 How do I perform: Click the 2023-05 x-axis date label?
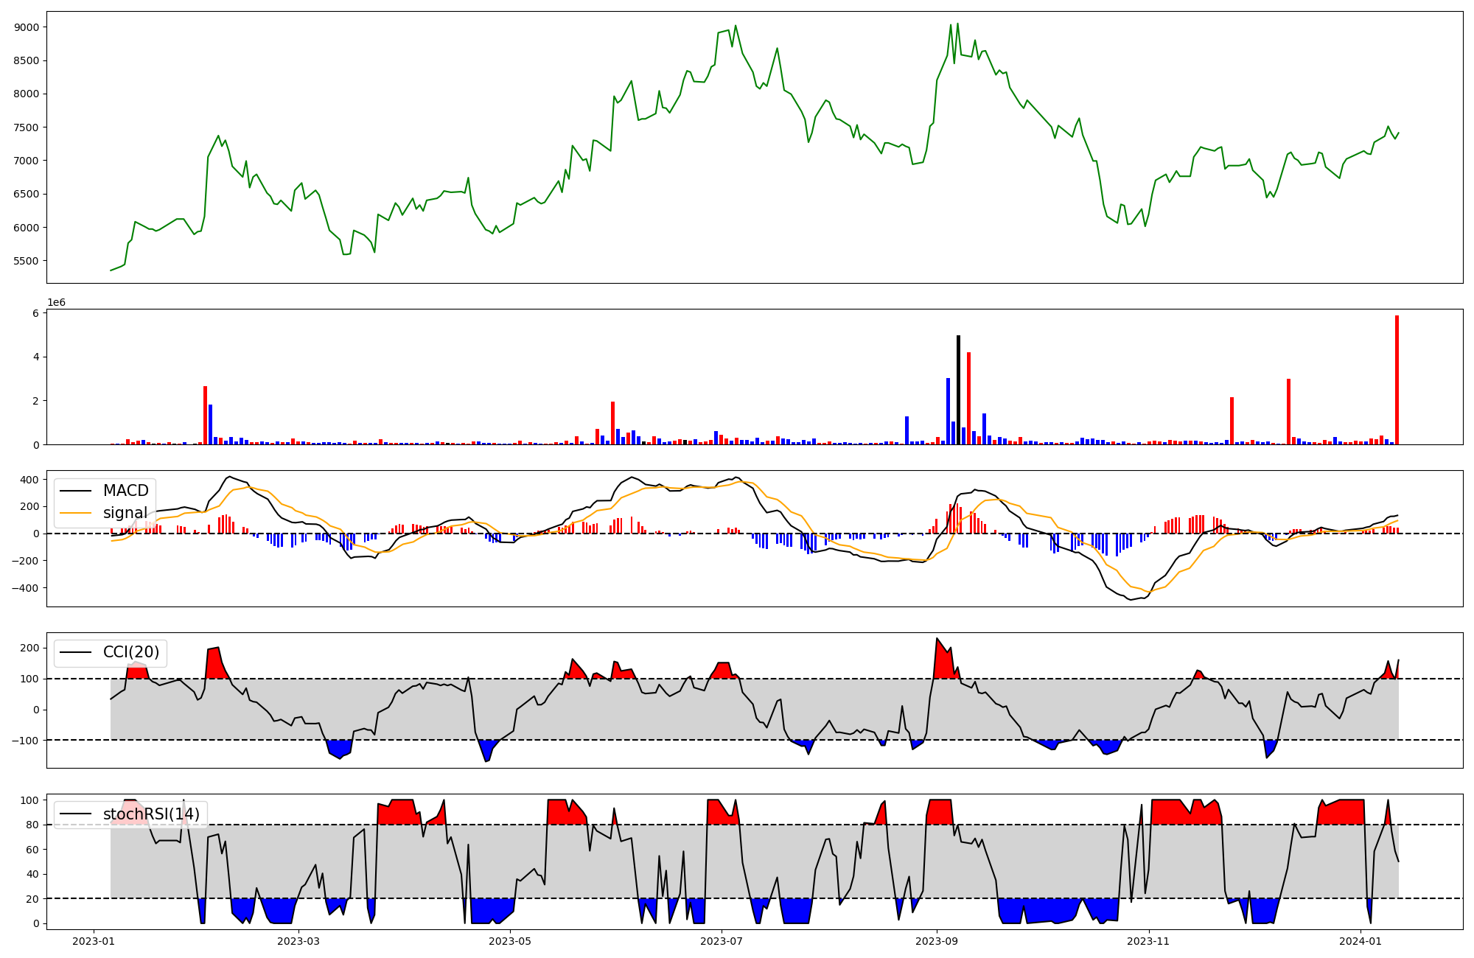(x=510, y=941)
